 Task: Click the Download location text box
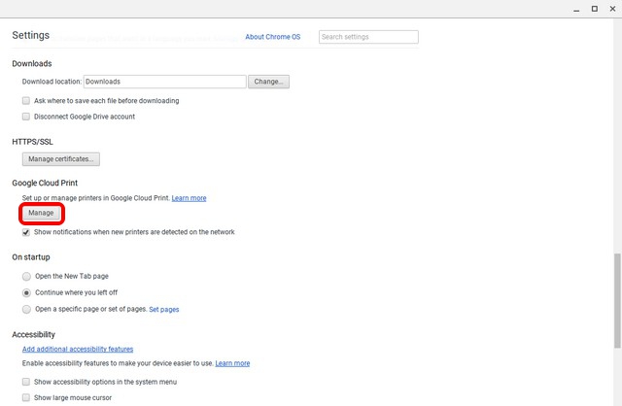164,82
